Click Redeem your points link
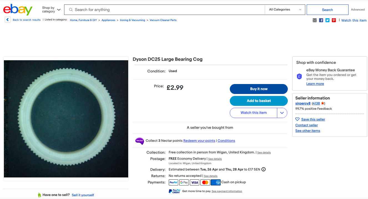 (x=199, y=141)
